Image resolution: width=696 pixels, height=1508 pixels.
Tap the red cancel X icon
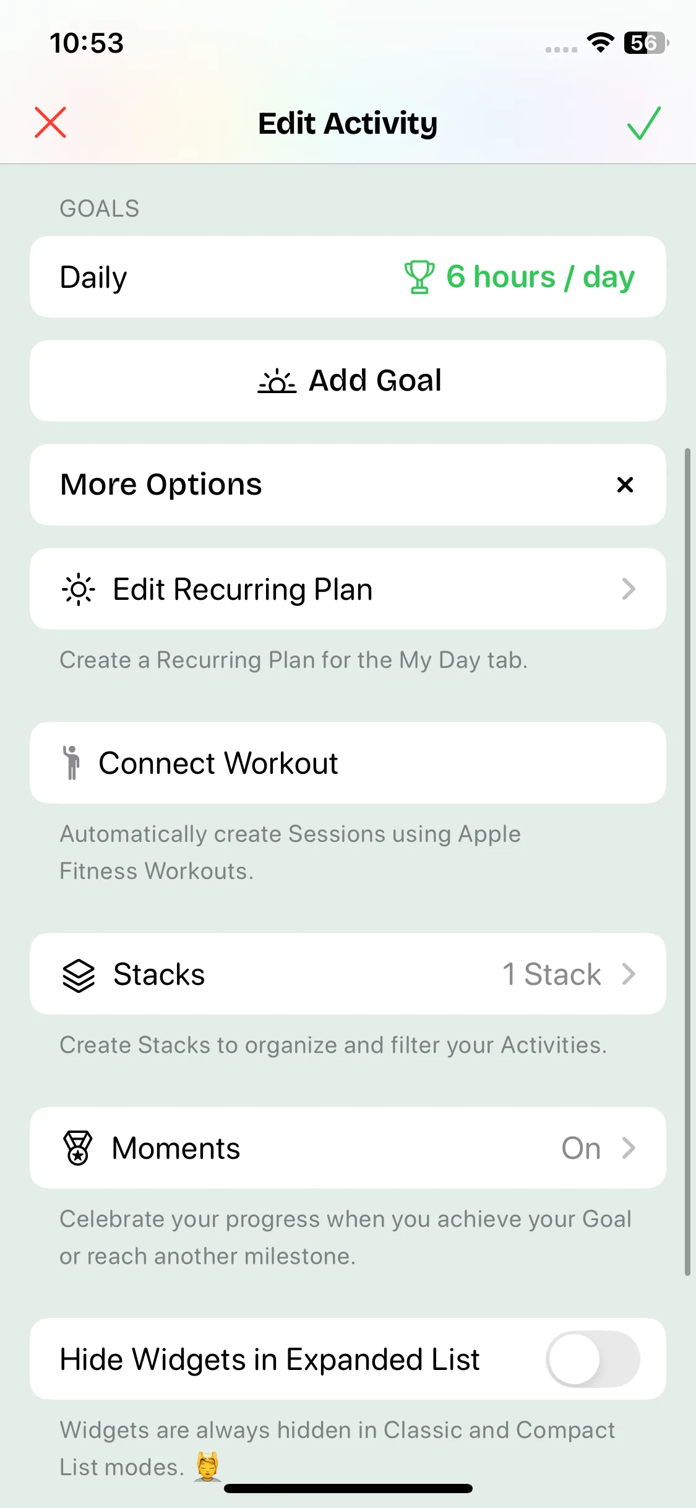50,122
